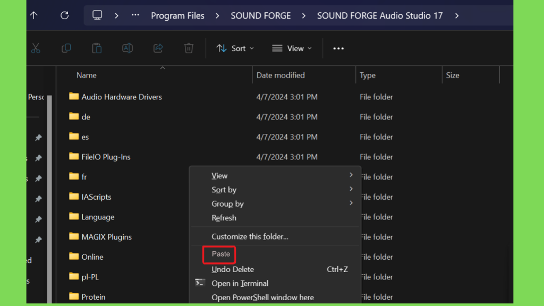
Task: Expand chevron after the This PC icon
Action: (x=116, y=15)
